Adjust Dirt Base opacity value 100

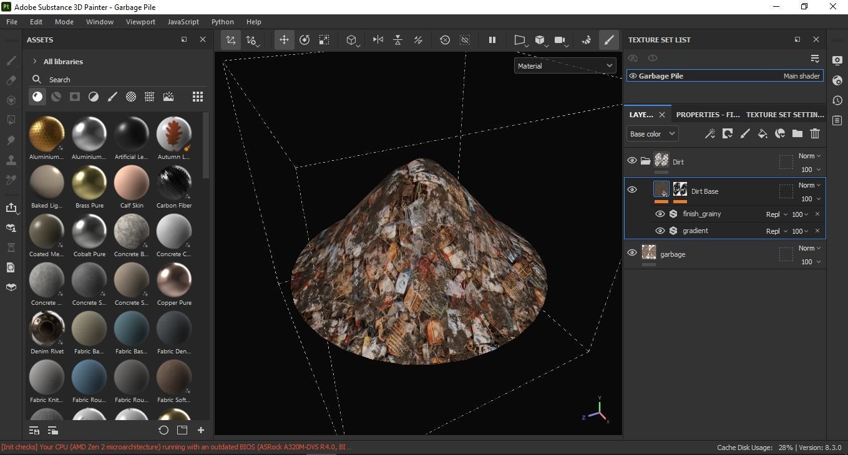811,199
